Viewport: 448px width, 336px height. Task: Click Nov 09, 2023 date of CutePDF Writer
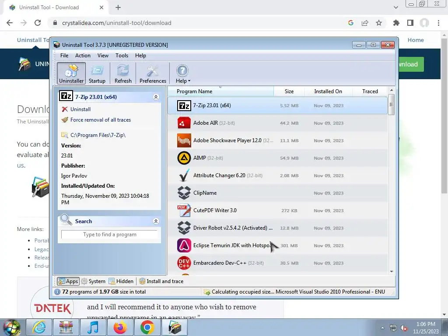[329, 210]
